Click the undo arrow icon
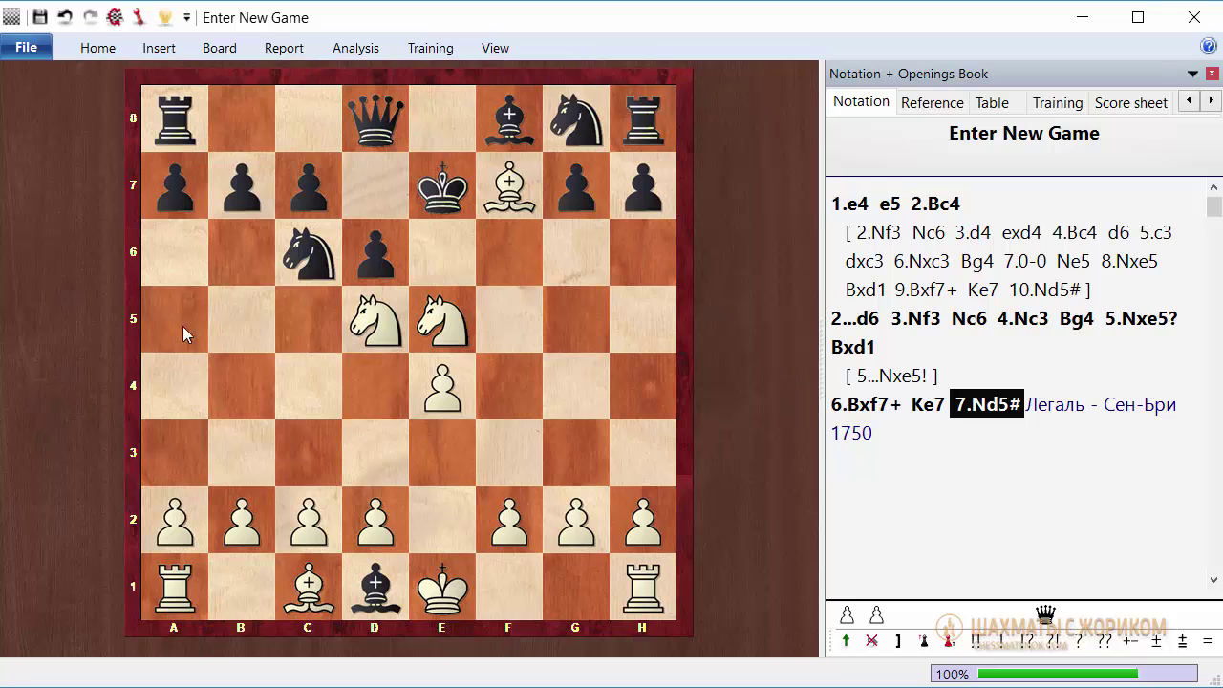The image size is (1223, 688). coord(65,17)
